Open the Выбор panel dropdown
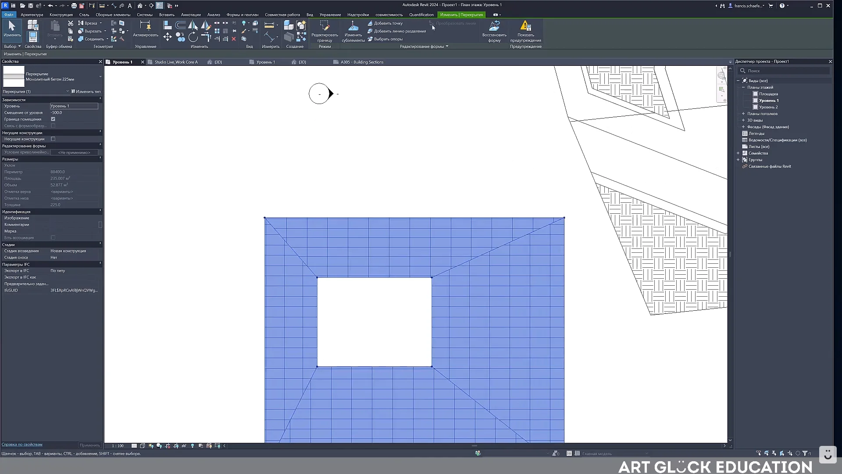The width and height of the screenshot is (842, 474). (12, 47)
